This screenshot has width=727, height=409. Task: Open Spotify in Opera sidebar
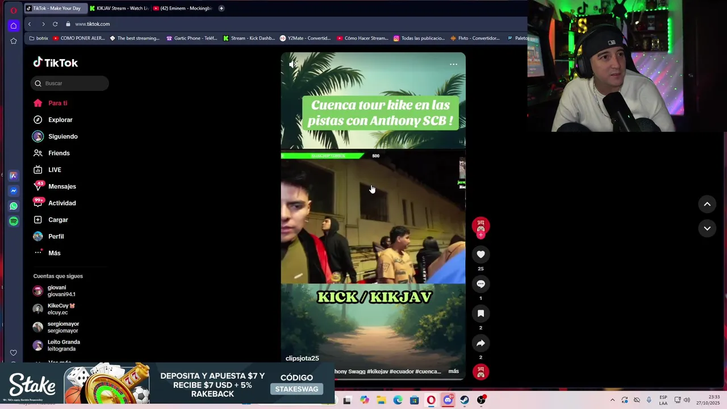click(x=14, y=221)
